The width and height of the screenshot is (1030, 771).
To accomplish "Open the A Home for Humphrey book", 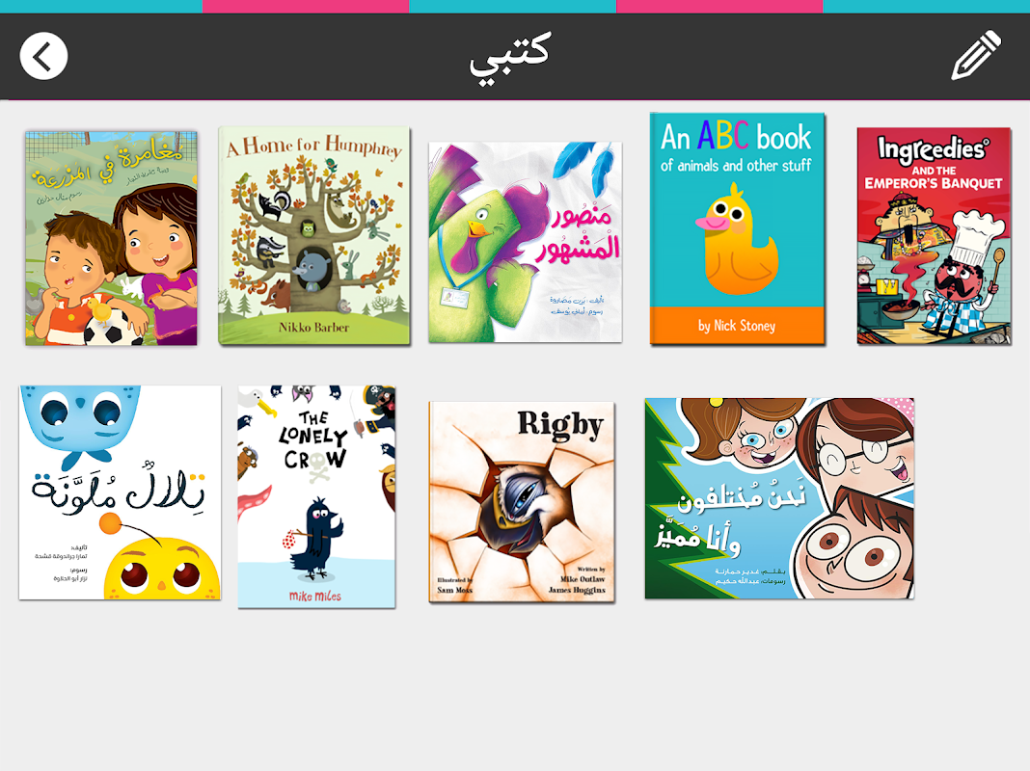I will pos(314,235).
